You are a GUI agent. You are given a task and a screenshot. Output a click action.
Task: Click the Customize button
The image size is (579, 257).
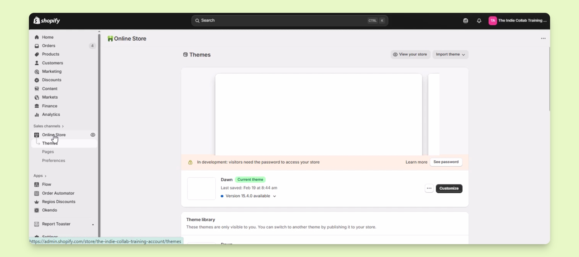pyautogui.click(x=449, y=188)
